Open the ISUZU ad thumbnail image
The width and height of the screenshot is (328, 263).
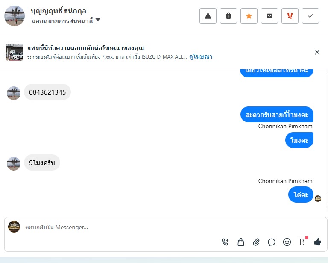pos(15,52)
